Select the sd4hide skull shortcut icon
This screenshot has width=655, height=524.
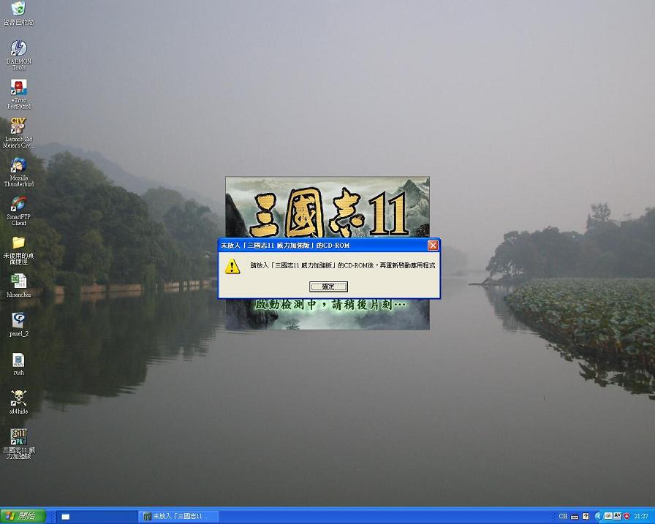tap(18, 402)
